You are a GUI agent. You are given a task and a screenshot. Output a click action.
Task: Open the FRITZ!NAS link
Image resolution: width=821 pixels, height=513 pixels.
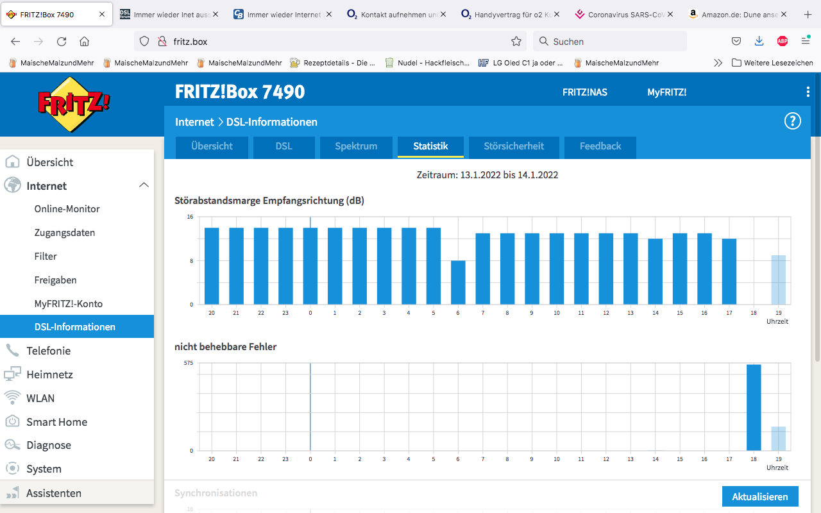585,92
